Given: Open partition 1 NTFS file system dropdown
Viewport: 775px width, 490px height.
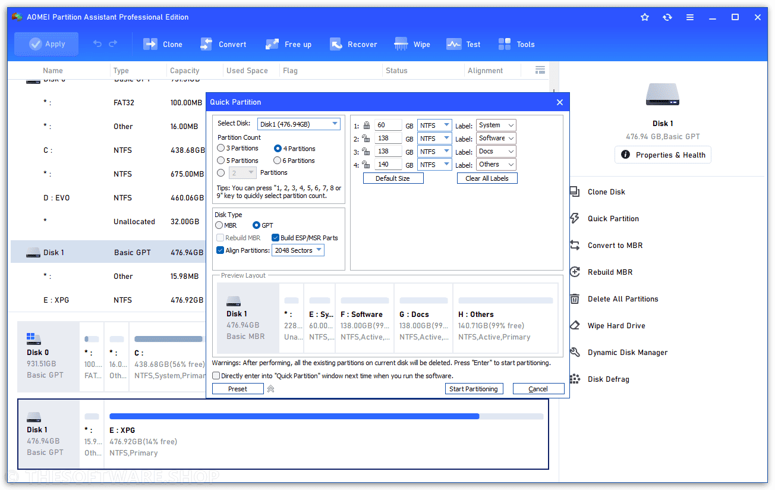Looking at the screenshot, I should pos(434,125).
